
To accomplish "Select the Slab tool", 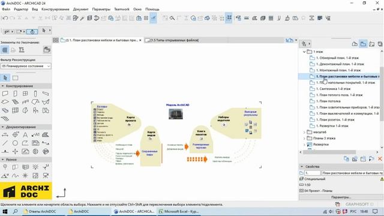I will coord(5,102).
